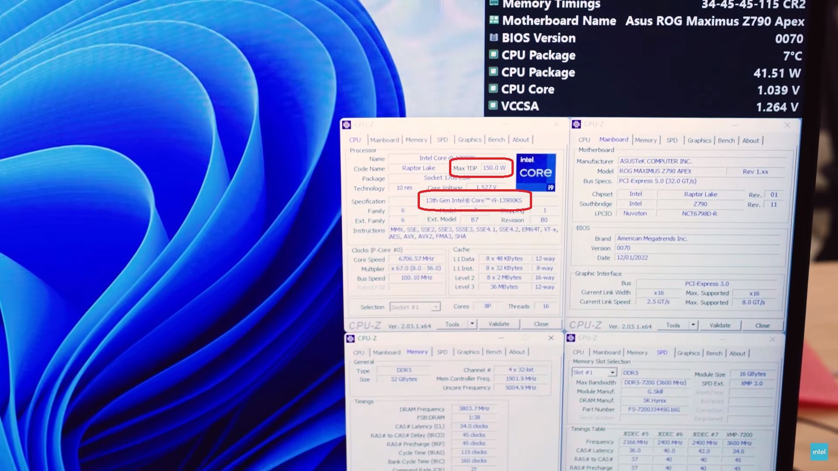Click the icon beside the CPU Package 7°C row

(x=494, y=54)
